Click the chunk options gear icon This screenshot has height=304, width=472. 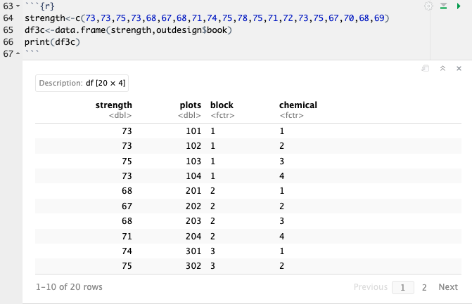429,6
